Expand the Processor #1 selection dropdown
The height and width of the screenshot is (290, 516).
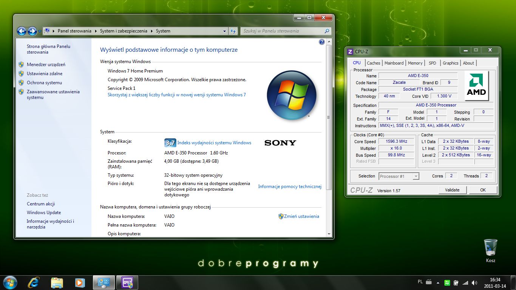[x=416, y=176]
